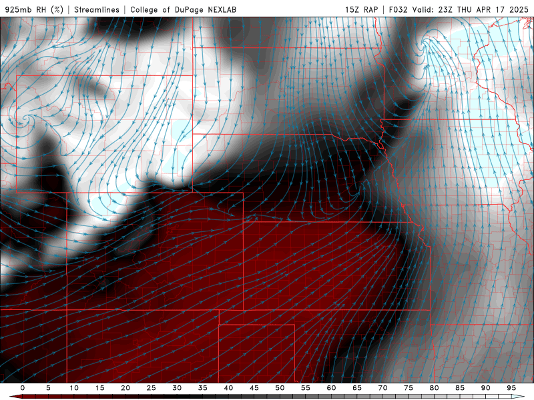Screen dimensions: 534x400
Task: Click the colorbar label "80"
Action: click(x=434, y=388)
